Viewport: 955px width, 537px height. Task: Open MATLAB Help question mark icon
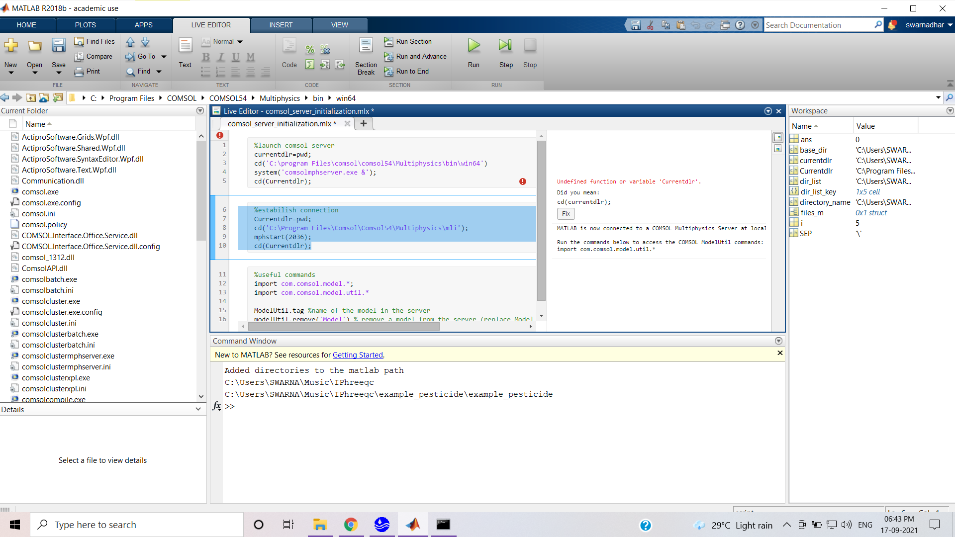point(740,25)
